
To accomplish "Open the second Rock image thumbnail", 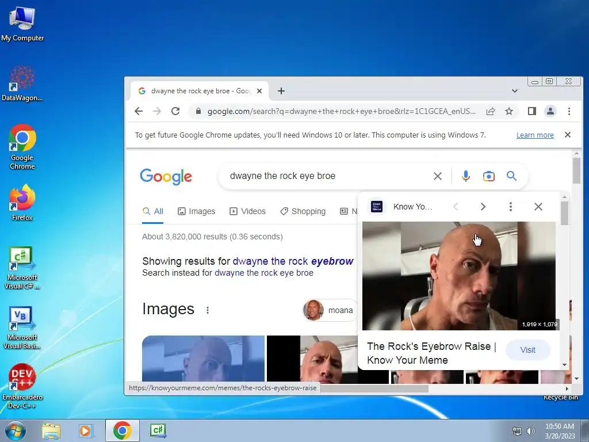I will coord(312,359).
